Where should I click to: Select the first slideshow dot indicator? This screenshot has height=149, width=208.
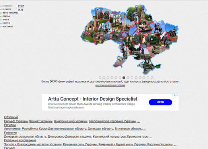click(x=100, y=78)
